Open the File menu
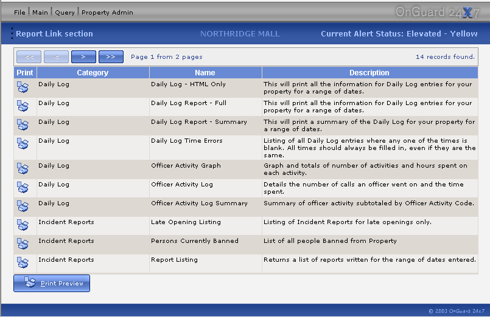 point(19,13)
